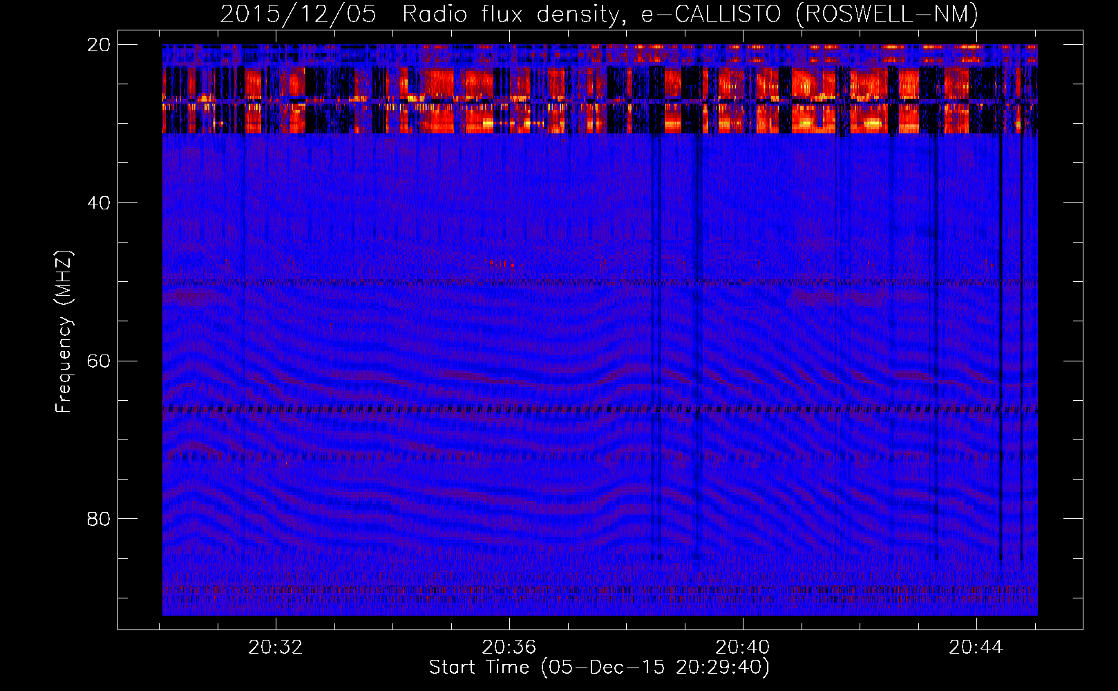Click the '20:44' time tick label

pyautogui.click(x=976, y=647)
